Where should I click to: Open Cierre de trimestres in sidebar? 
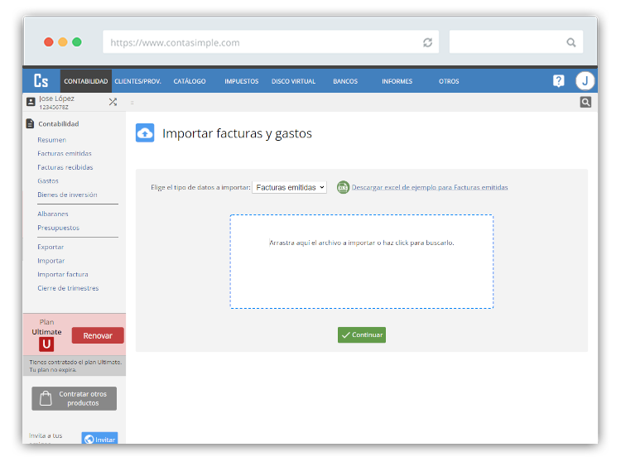(68, 288)
